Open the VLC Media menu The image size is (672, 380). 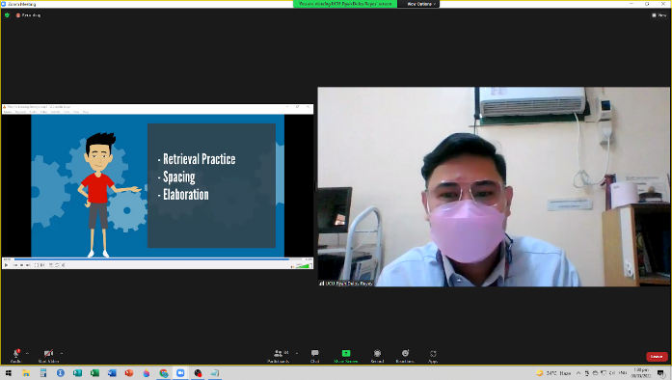point(8,112)
